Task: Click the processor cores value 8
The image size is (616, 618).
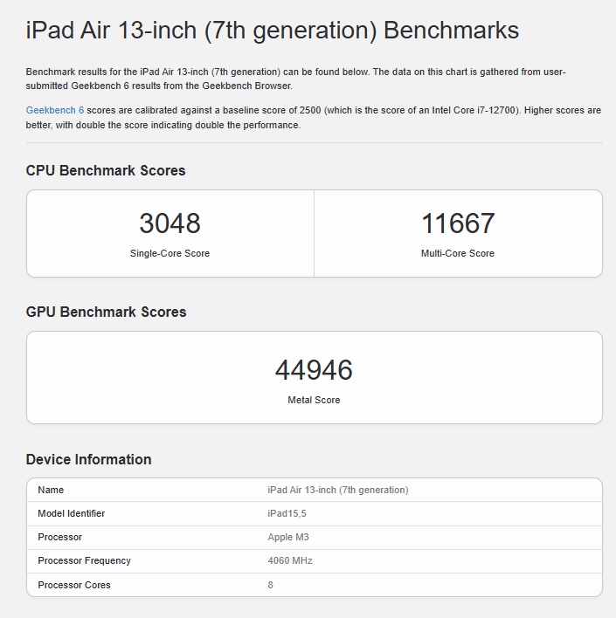Action: [271, 585]
